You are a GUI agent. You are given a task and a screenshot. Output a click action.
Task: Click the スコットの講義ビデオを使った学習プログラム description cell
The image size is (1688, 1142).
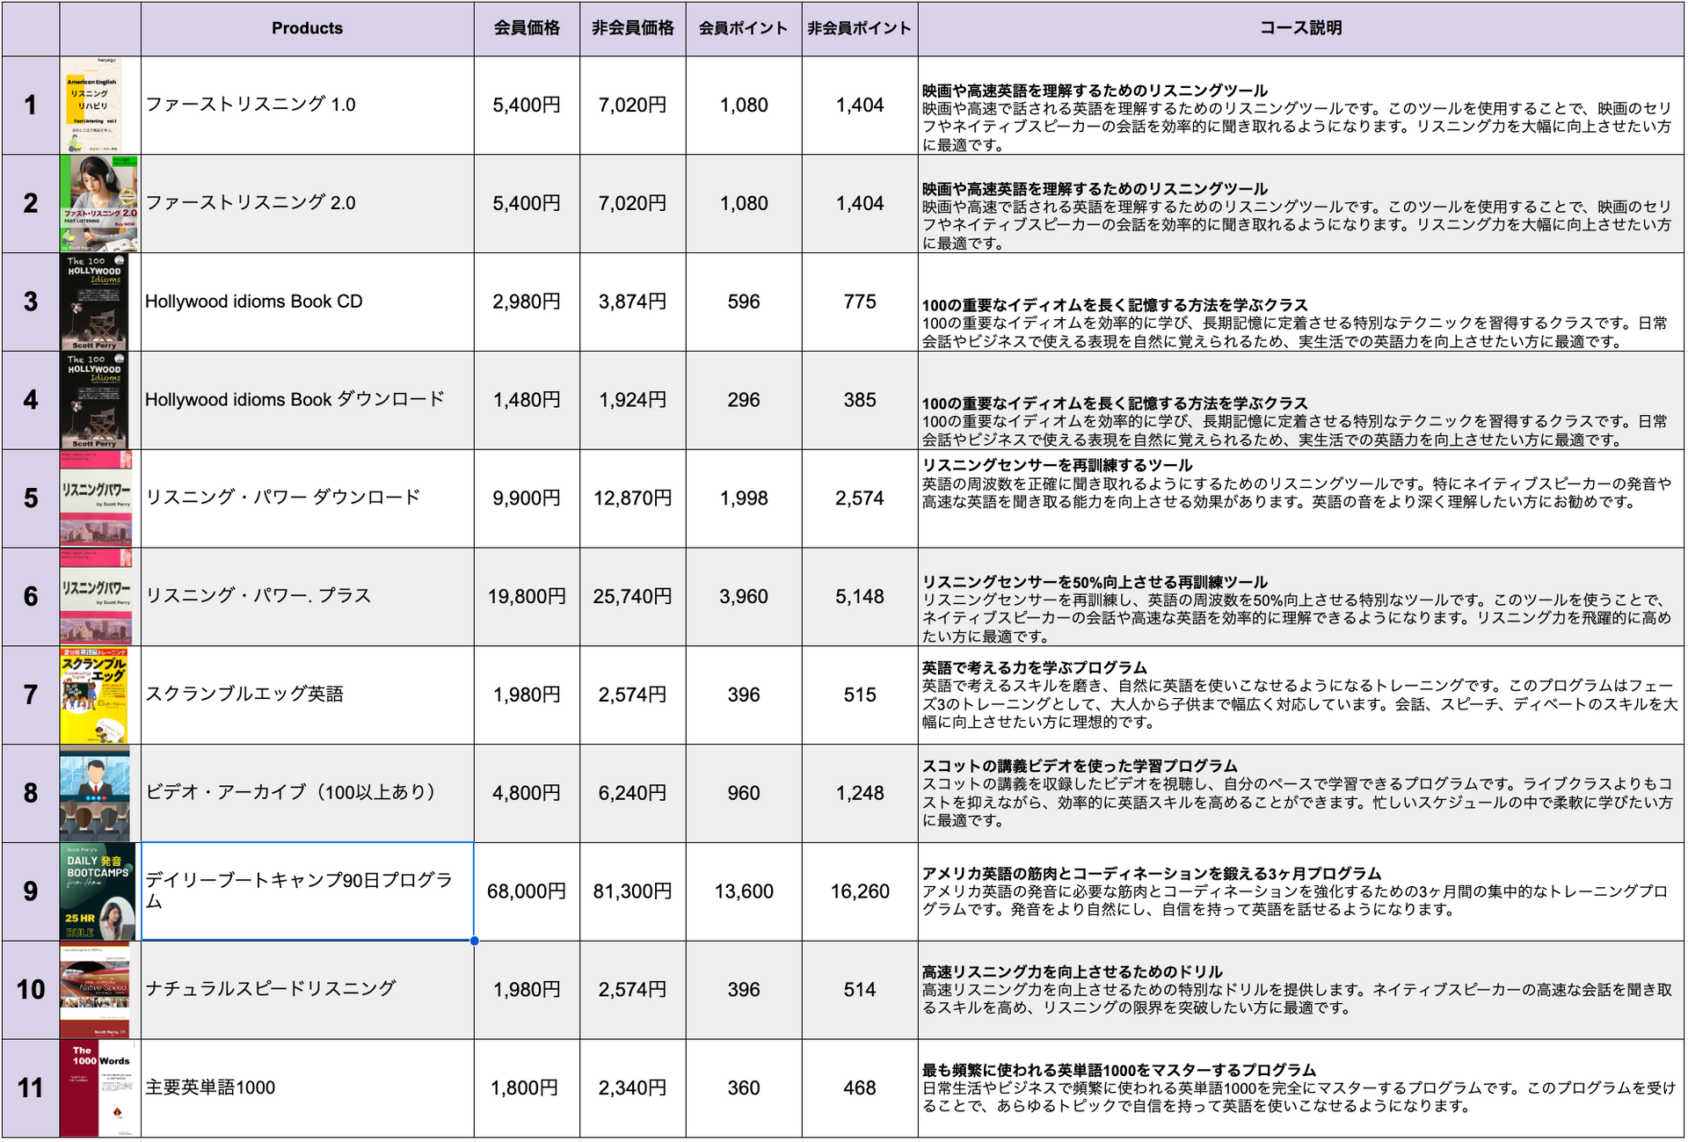(1301, 794)
